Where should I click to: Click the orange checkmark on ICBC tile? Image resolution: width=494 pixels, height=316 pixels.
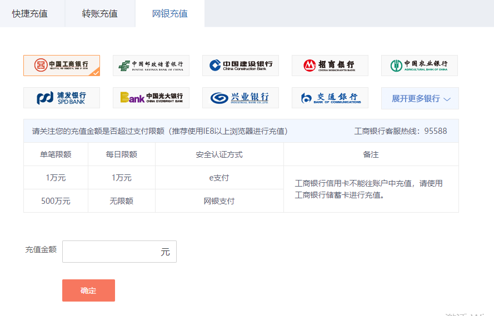(96, 72)
